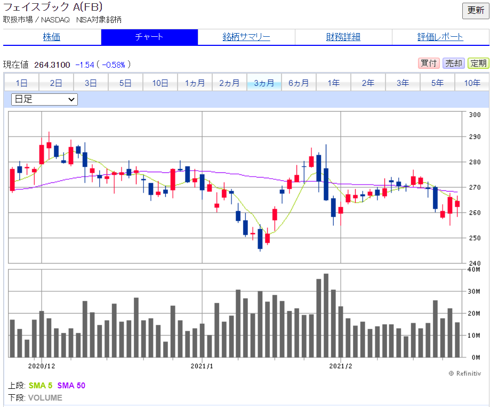Select the 1日 chart period
The width and height of the screenshot is (490, 407).
tap(21, 83)
